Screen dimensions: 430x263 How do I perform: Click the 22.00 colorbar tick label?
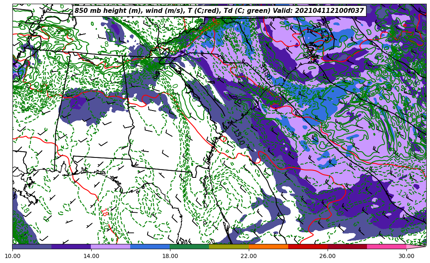click(x=249, y=256)
